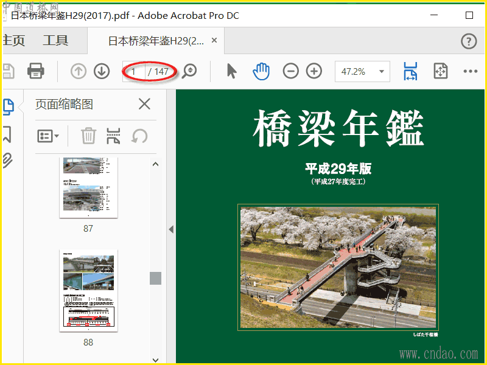Fit one full page to window
Image resolution: width=487 pixels, height=365 pixels.
coord(440,71)
